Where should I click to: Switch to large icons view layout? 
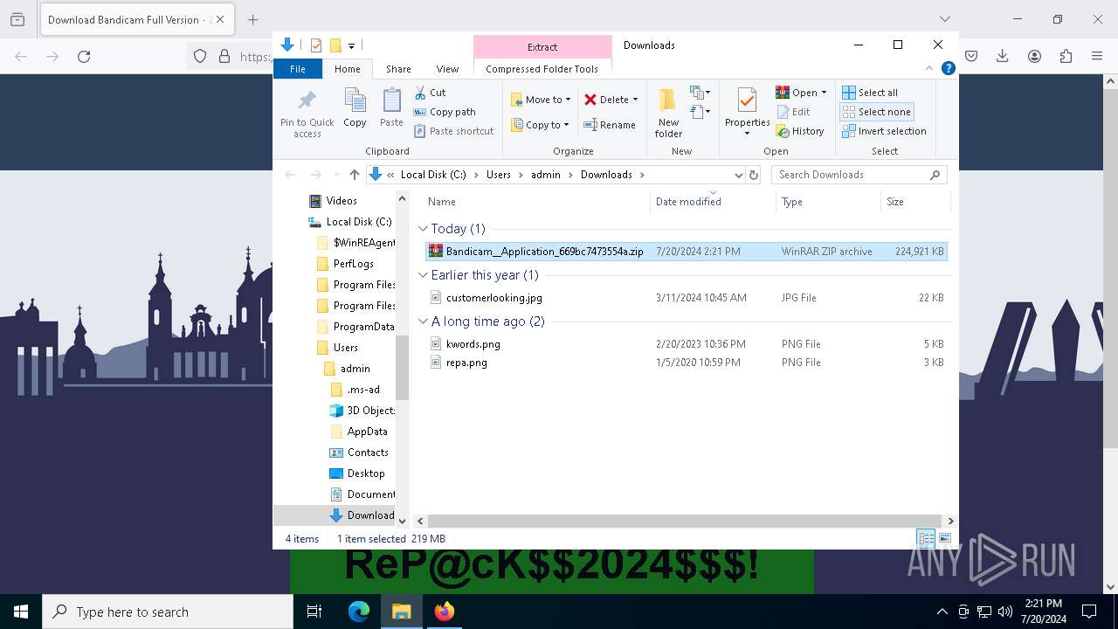pos(944,538)
